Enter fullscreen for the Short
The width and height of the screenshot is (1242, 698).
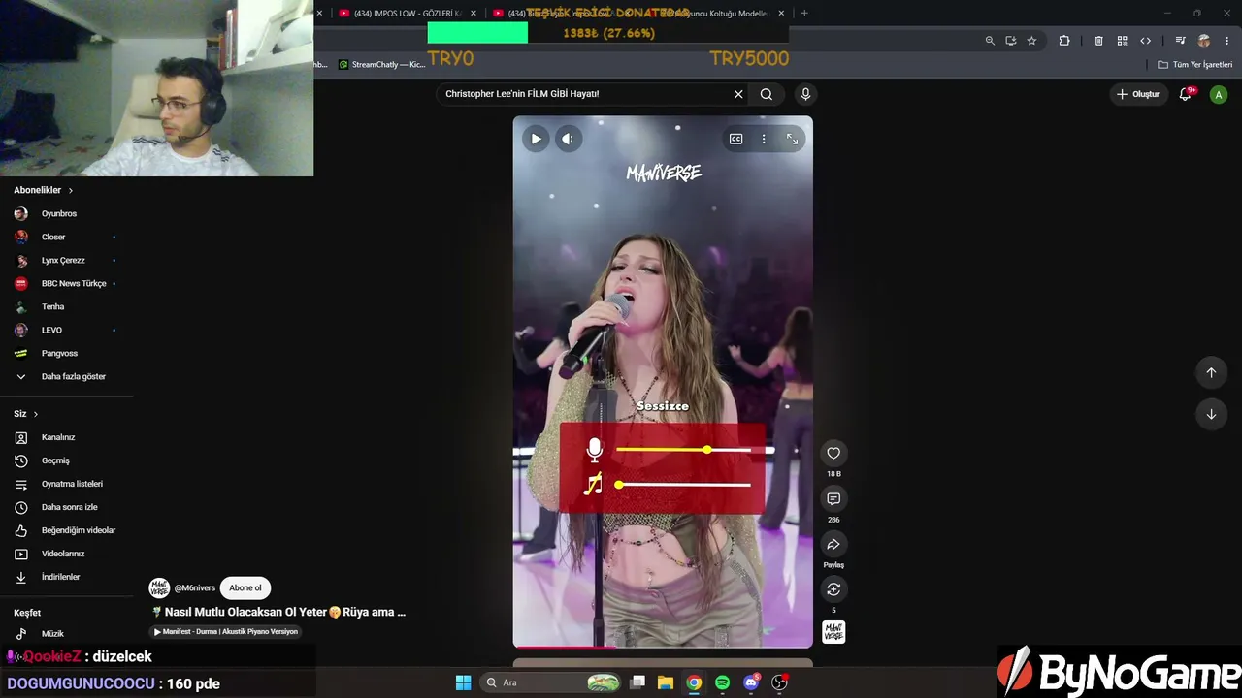792,139
